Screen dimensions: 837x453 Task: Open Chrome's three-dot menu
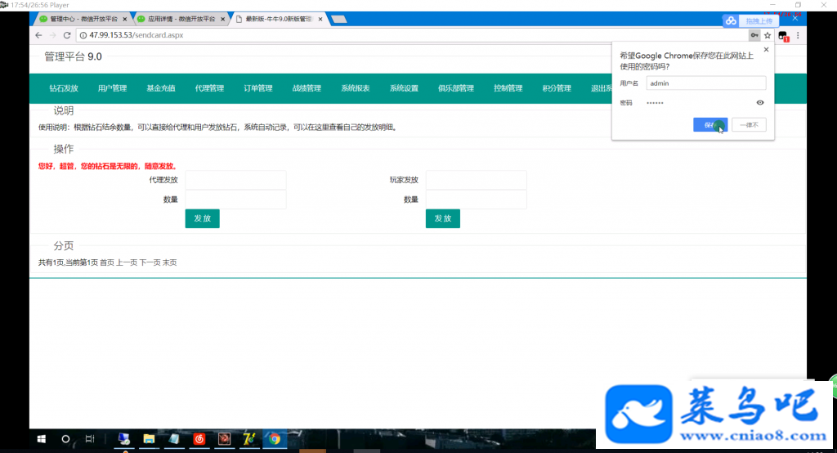click(798, 35)
